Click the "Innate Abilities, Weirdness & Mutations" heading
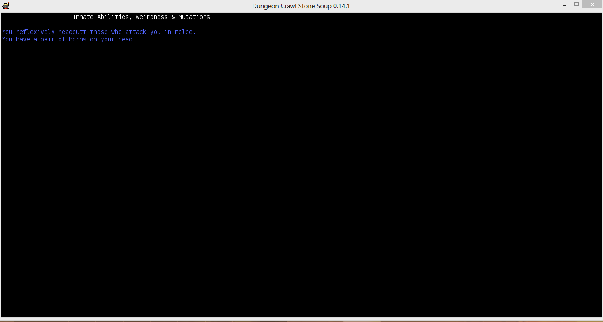 [x=141, y=17]
